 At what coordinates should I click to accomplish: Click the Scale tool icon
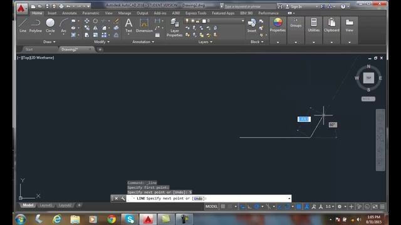[x=95, y=35]
